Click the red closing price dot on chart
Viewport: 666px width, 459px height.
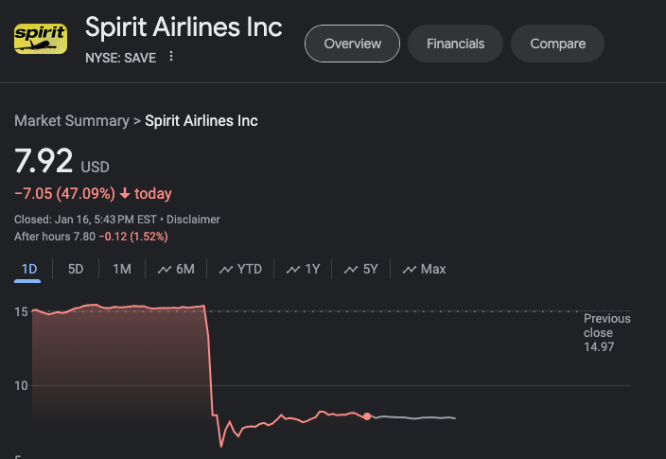pos(367,416)
